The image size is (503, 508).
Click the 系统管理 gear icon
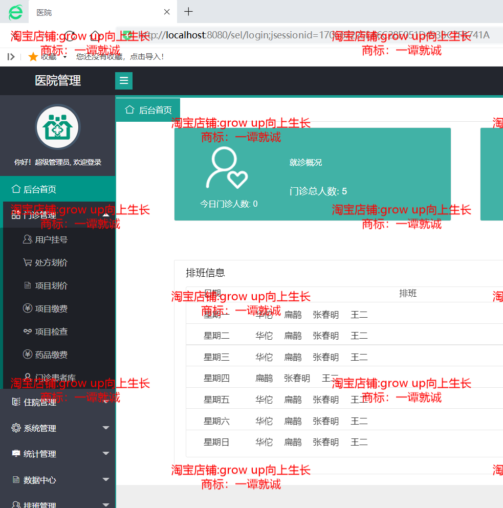pyautogui.click(x=16, y=428)
